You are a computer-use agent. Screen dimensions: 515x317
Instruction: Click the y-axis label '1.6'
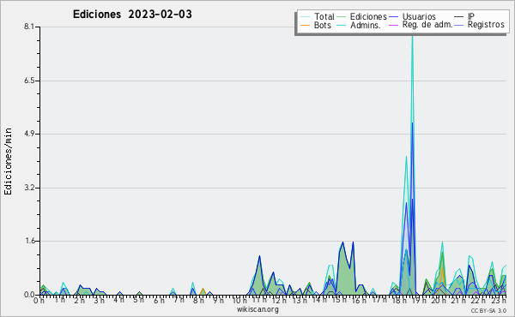tap(29, 241)
